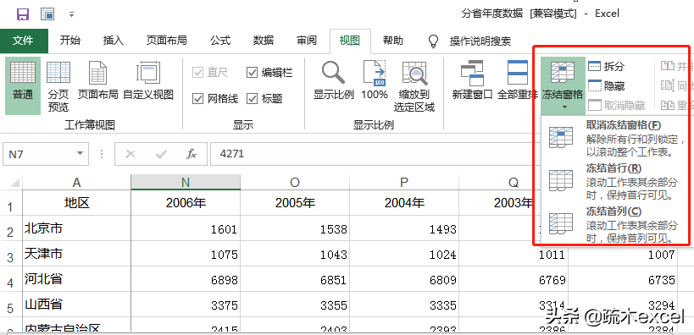Image resolution: width=694 pixels, height=335 pixels.
Task: Select 普通 workbook view
Action: (x=23, y=85)
